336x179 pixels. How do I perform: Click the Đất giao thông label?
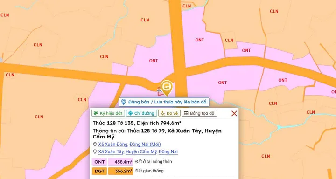tap(149, 171)
